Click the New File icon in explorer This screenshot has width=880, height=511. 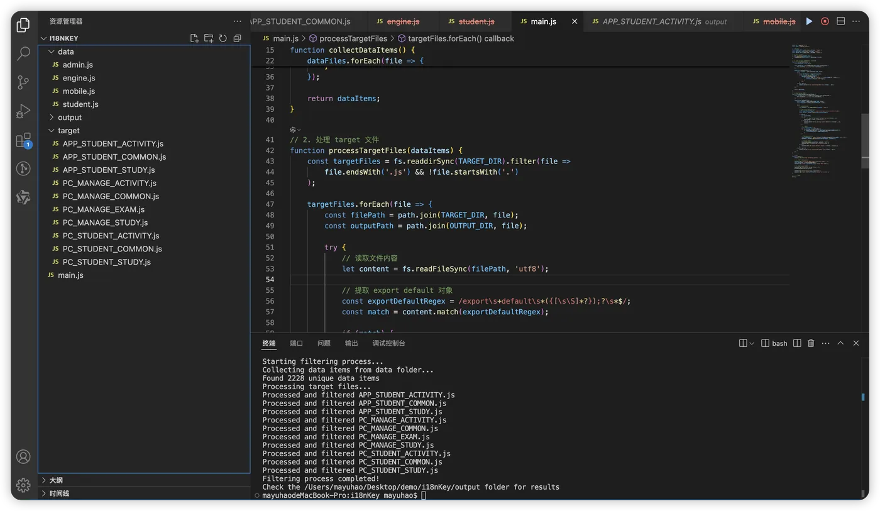pos(194,38)
